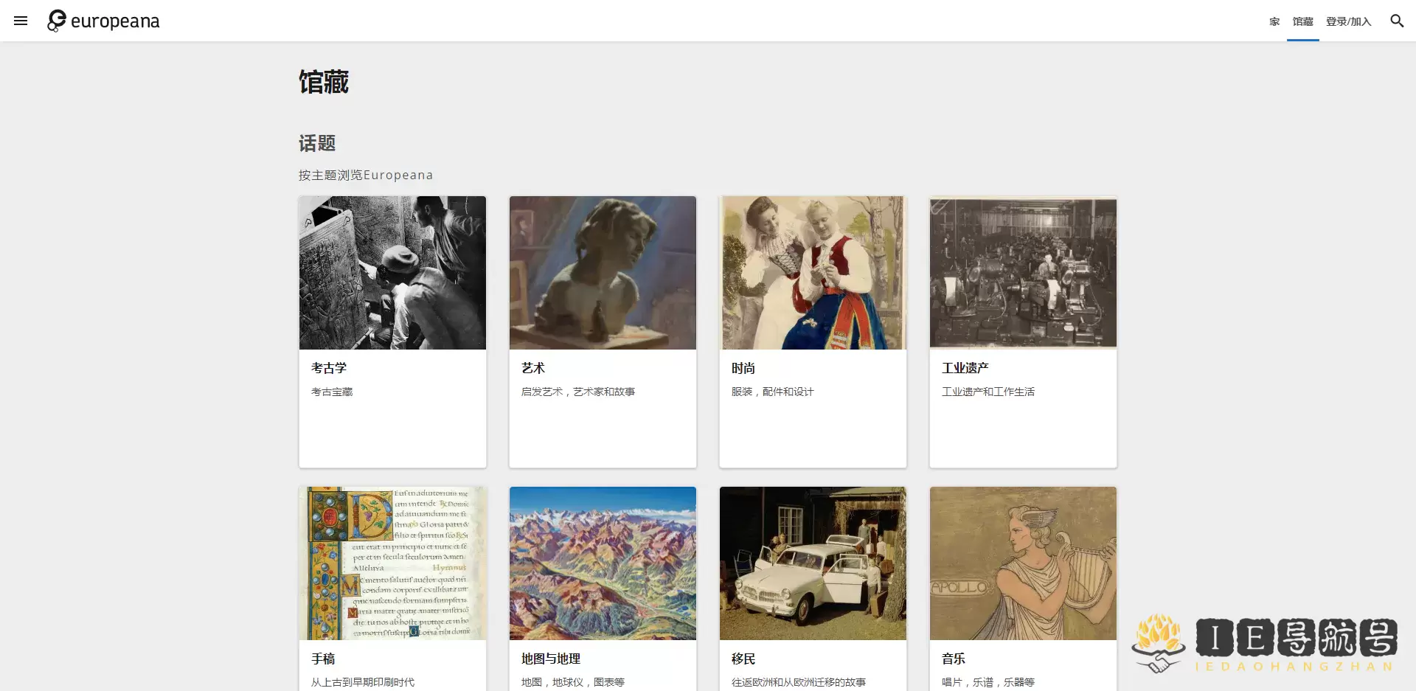Open the search function
Screen dimensions: 1416x691
tap(1396, 21)
